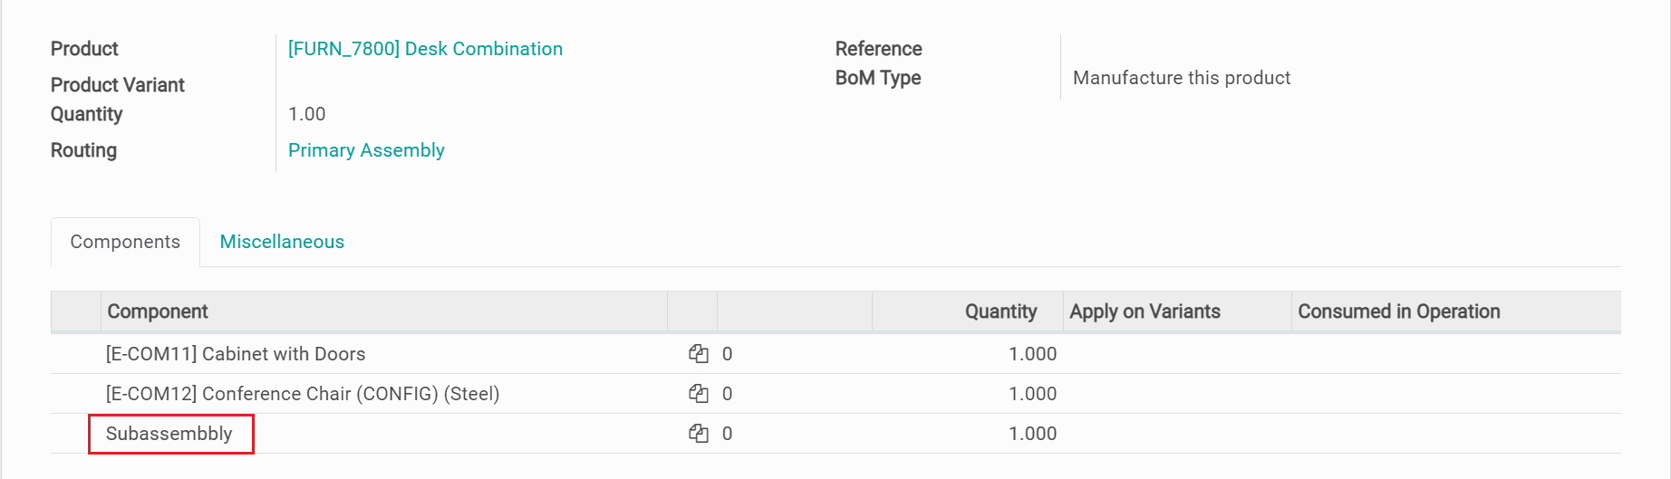Screen dimensions: 1671x479
Task: Click quantity 1.000 of Conference Chair row
Action: pyautogui.click(x=1032, y=394)
